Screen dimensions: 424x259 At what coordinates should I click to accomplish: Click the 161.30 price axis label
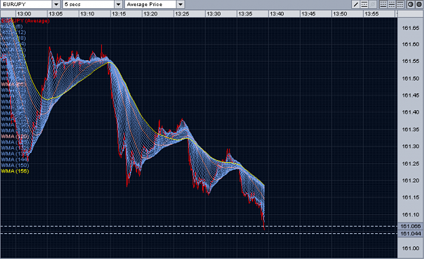(x=410, y=146)
